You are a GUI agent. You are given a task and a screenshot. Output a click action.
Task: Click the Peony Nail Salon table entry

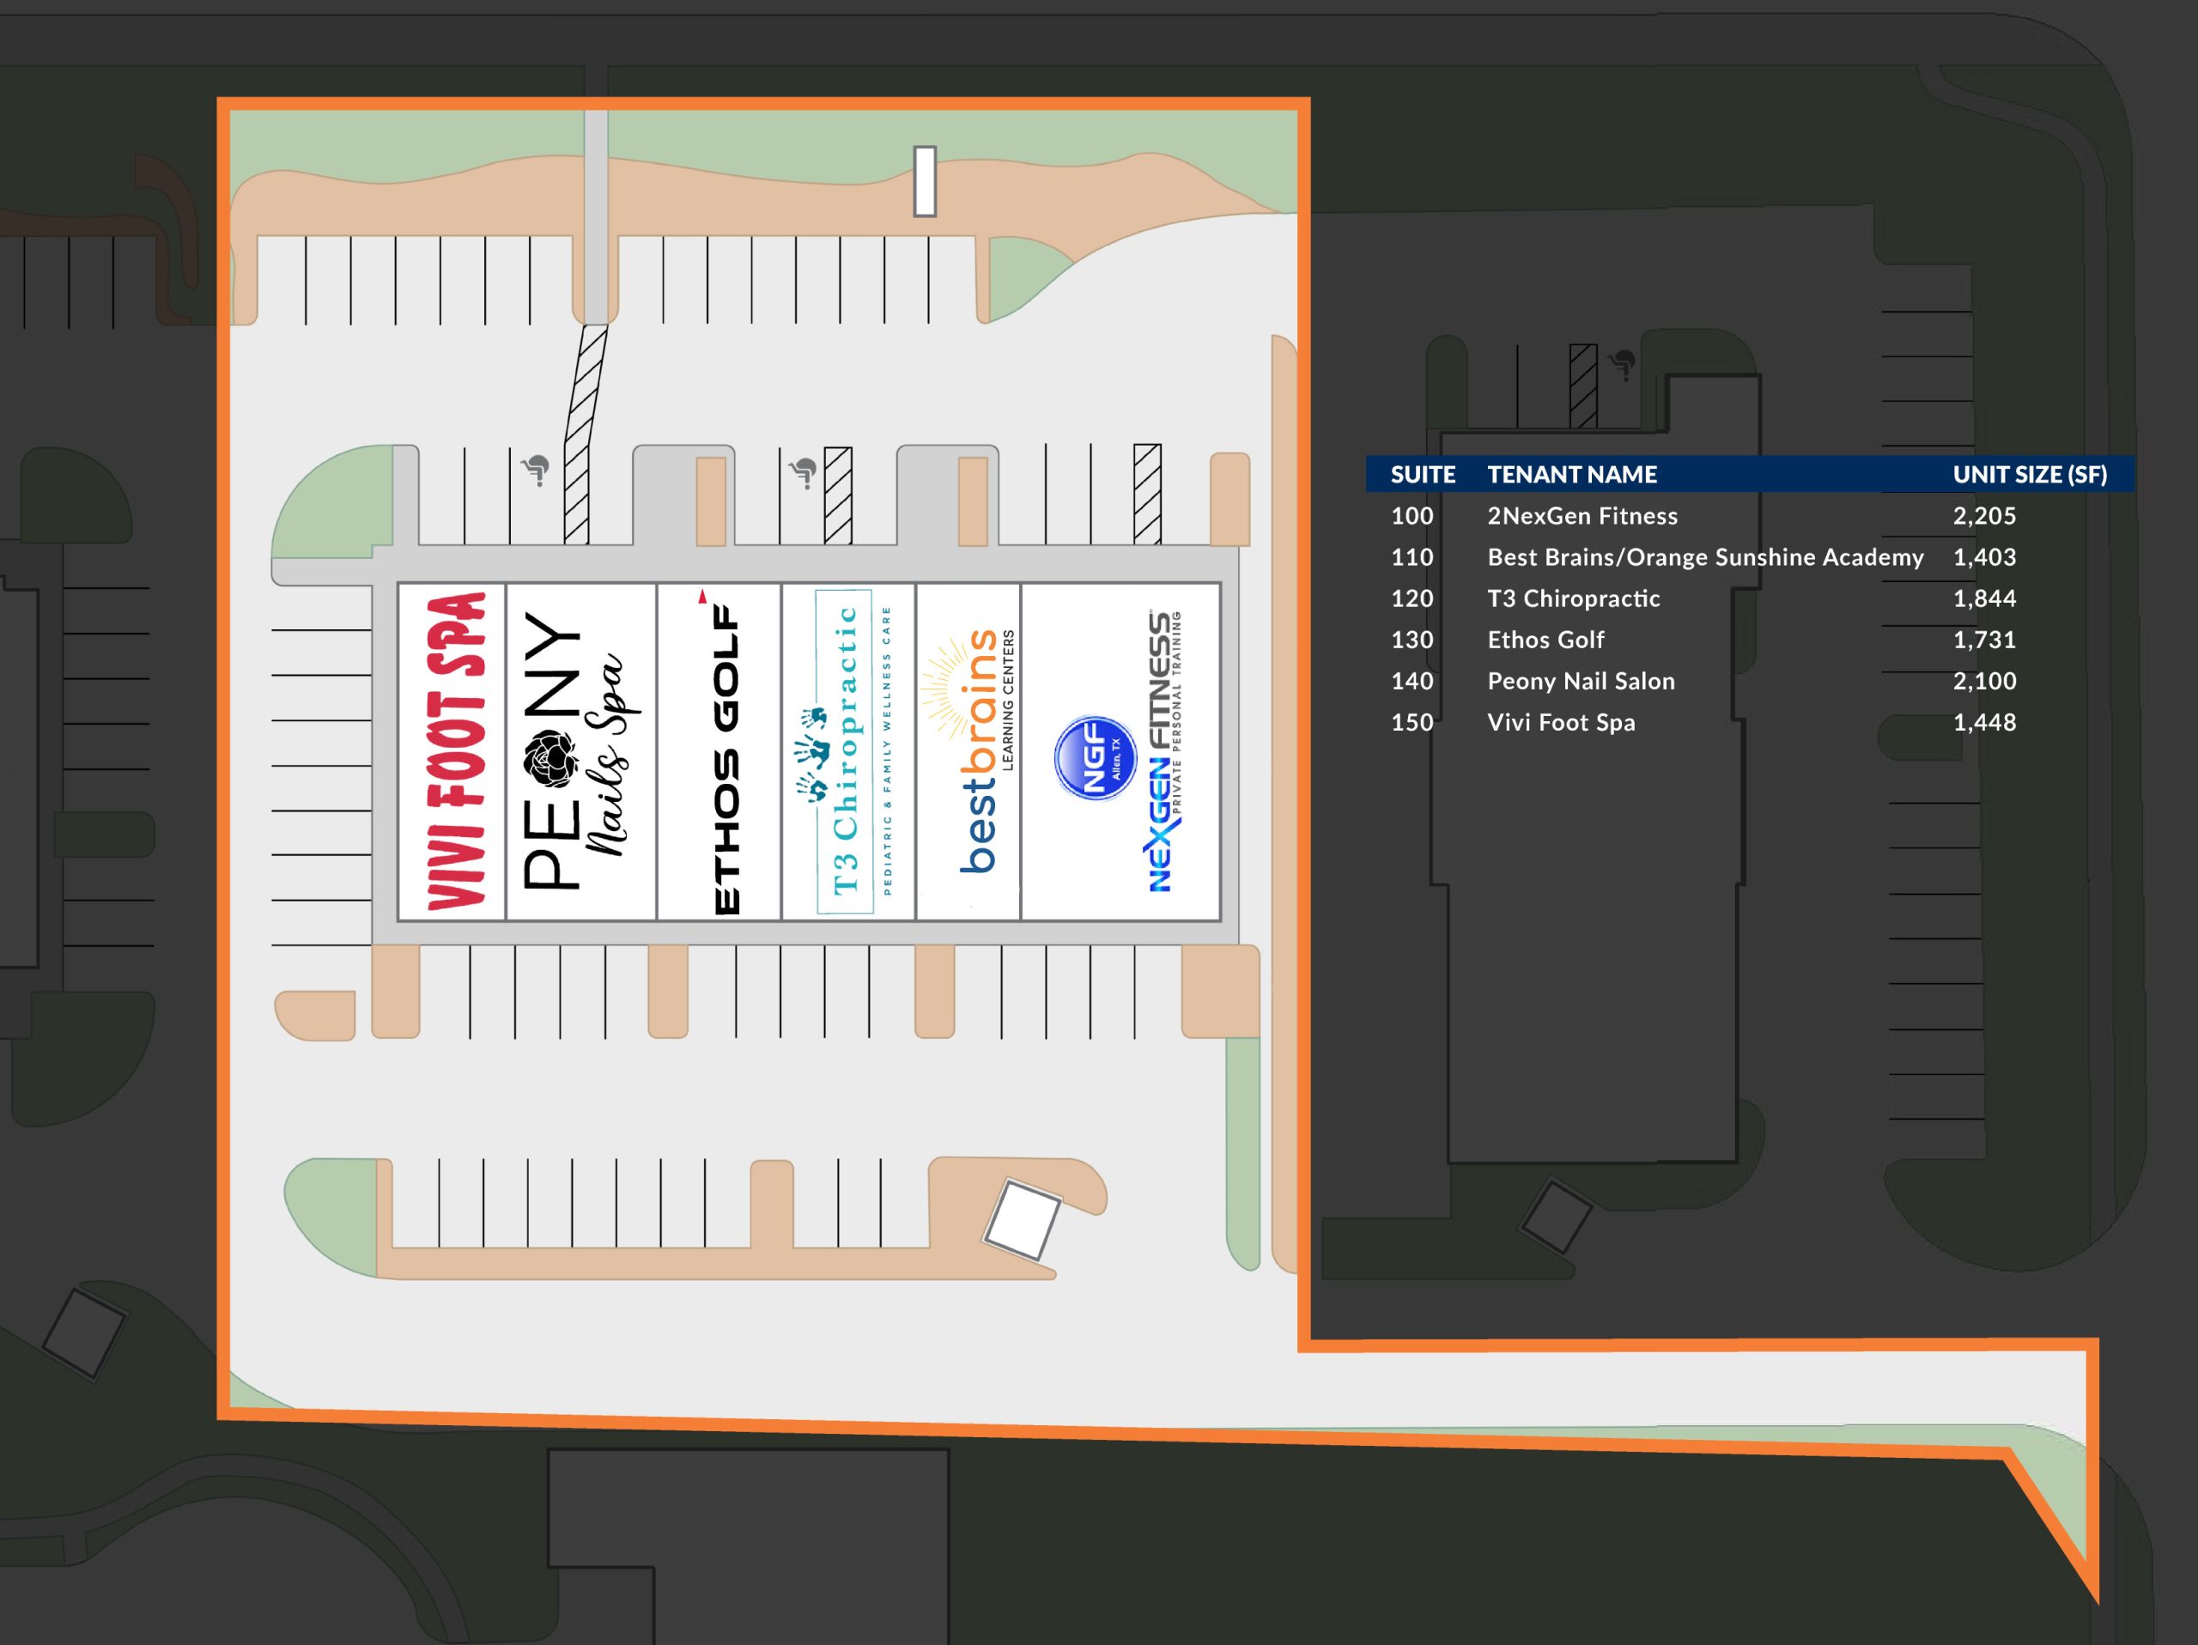pyautogui.click(x=1581, y=681)
